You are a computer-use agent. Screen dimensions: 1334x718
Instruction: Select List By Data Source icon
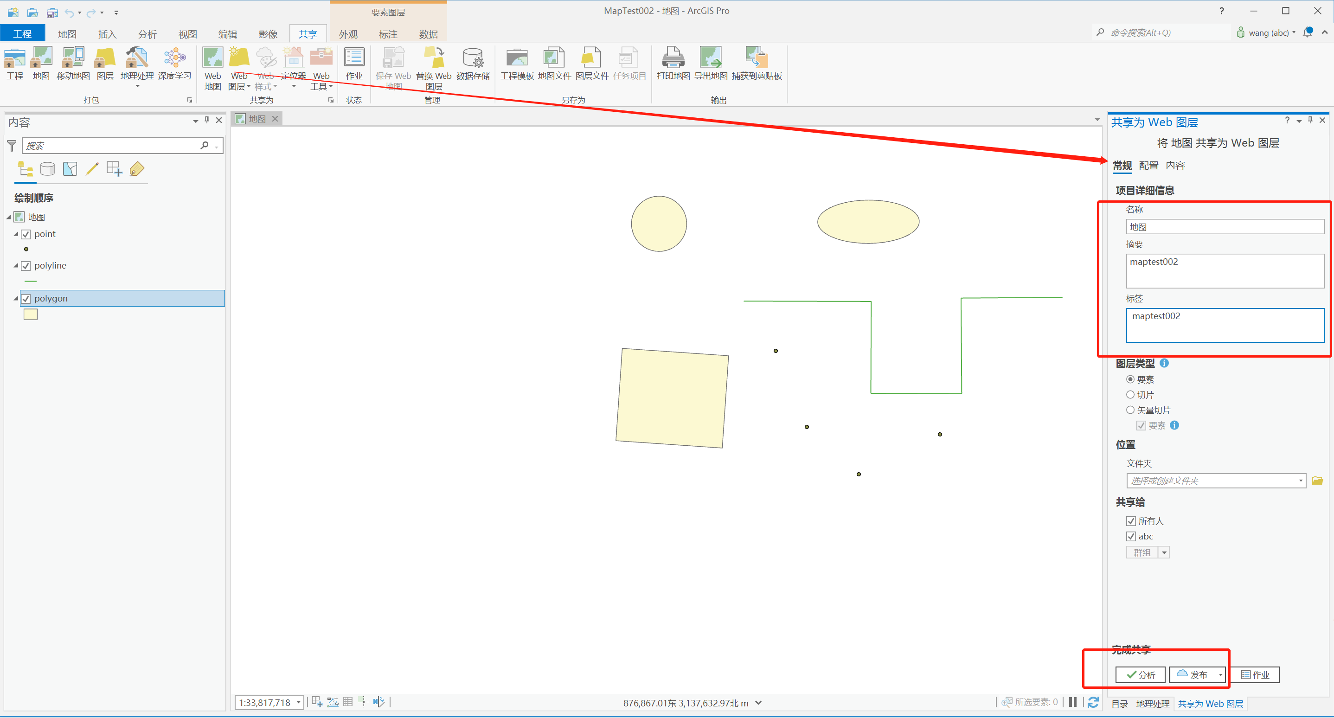[x=48, y=169]
